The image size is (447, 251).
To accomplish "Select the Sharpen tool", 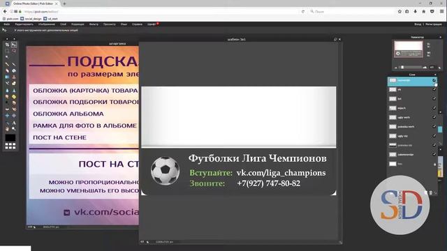I will coord(14,90).
